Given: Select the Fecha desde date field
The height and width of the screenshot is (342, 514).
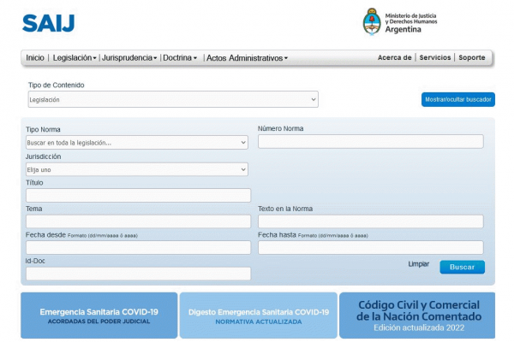Looking at the screenshot, I should [138, 247].
